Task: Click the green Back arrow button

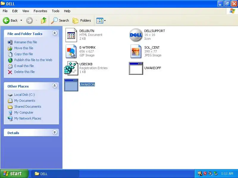Action: [x=6, y=20]
